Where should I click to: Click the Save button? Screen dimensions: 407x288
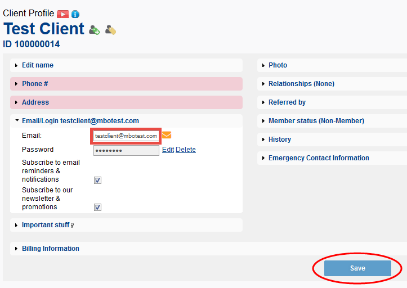pos(357,268)
